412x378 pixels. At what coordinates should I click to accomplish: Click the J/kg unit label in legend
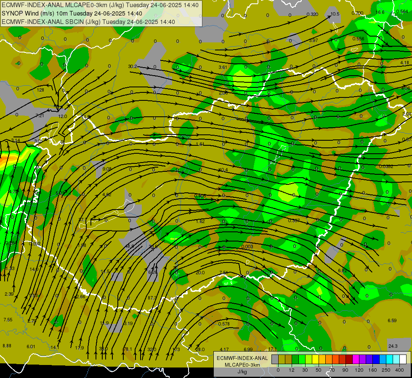point(242,372)
